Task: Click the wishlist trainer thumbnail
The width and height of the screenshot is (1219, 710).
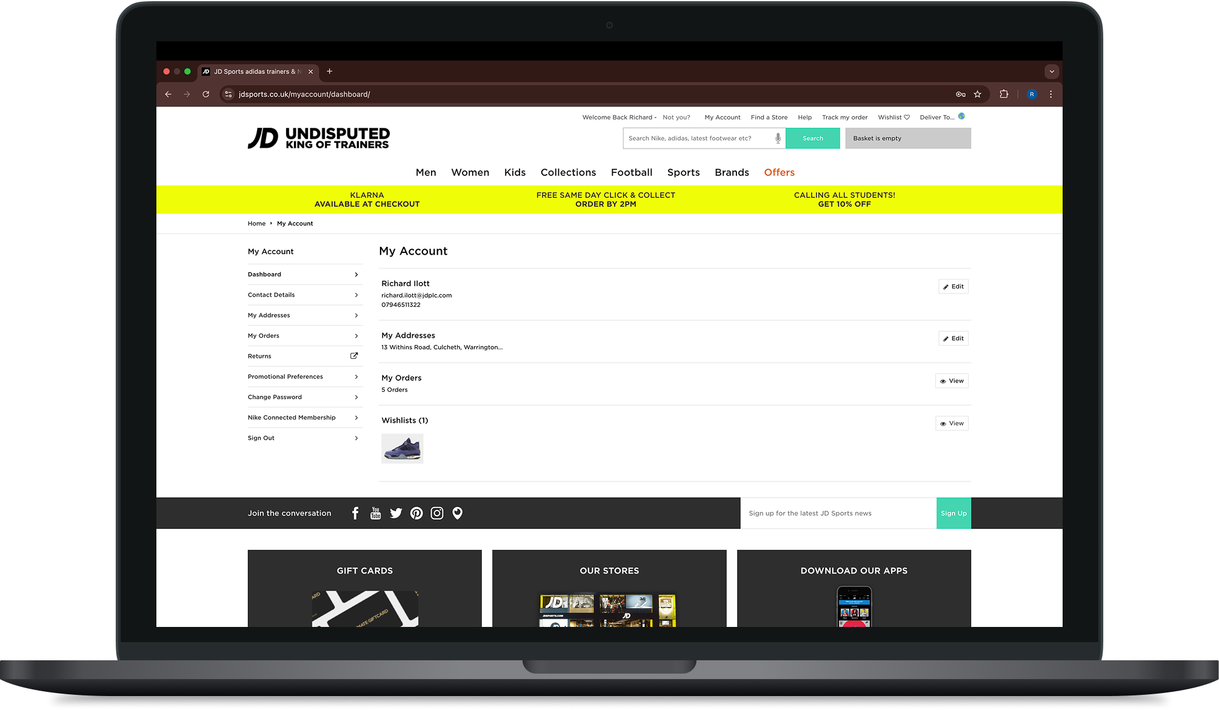Action: coord(402,449)
